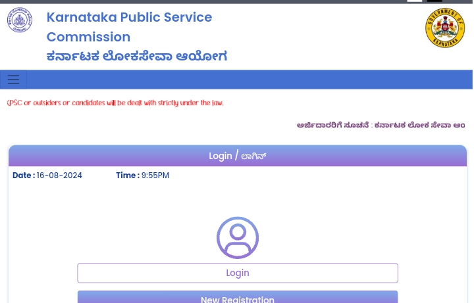
Task: Click the Karnataka Public Service Commission title
Action: pos(130,27)
